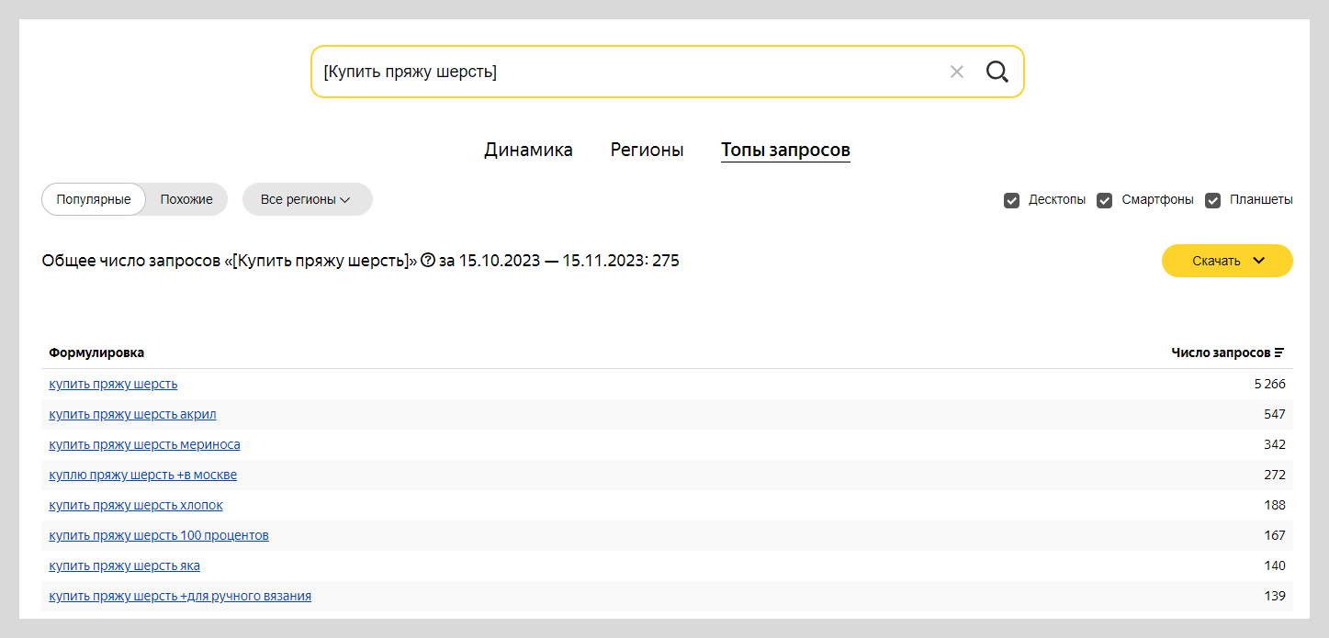1329x638 pixels.
Task: Open купить пряжу шерсть +для ручного вязания link
Action: click(180, 596)
